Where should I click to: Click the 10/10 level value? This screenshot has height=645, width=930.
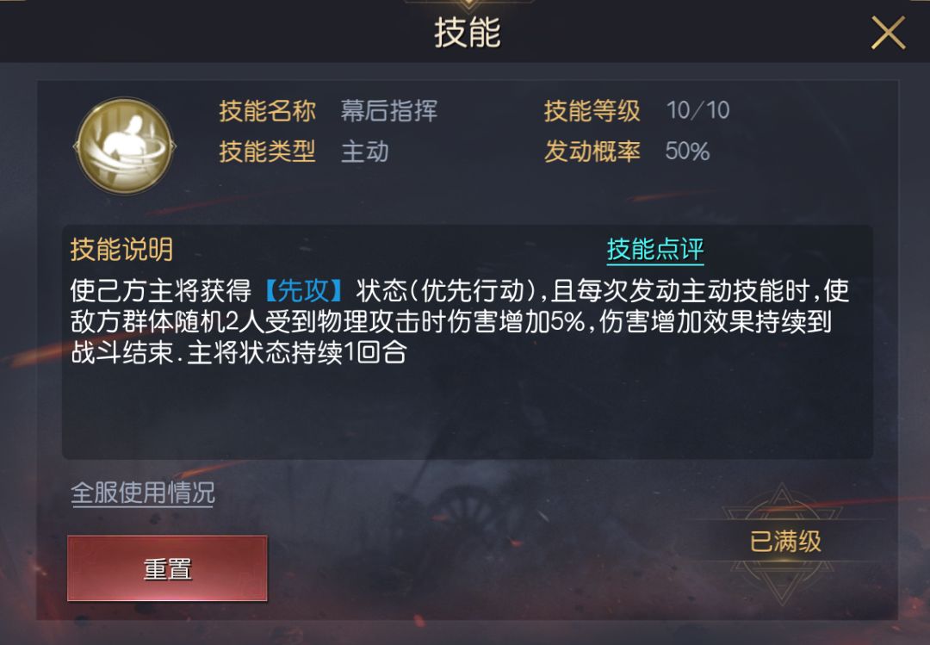[x=697, y=110]
